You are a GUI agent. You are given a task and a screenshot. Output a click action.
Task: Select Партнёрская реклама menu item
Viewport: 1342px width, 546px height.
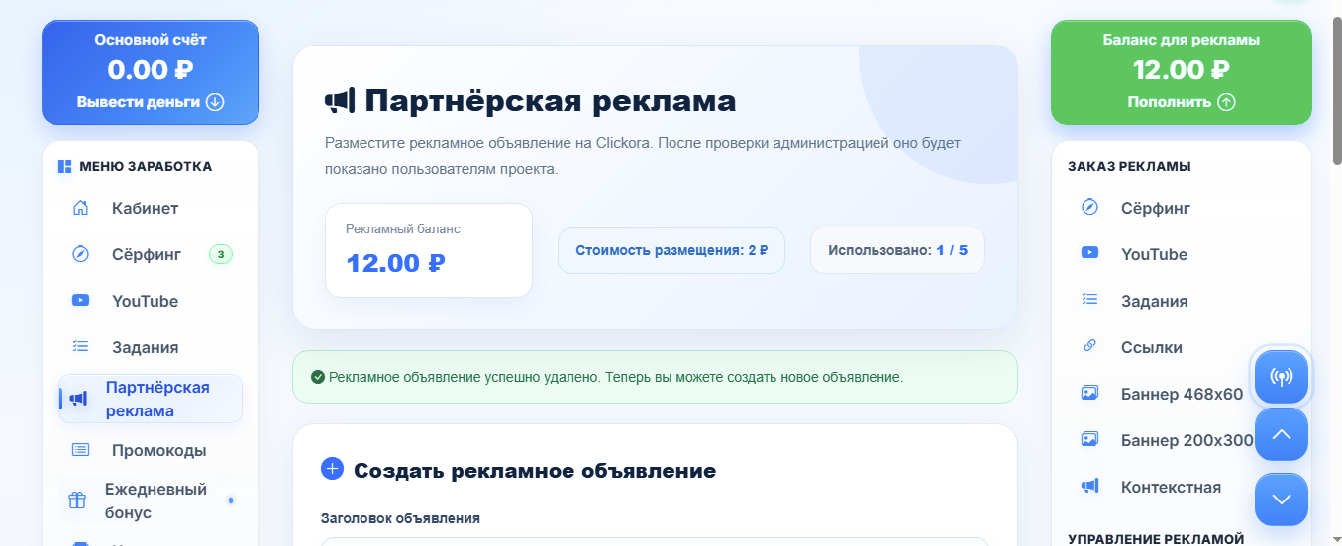click(151, 399)
